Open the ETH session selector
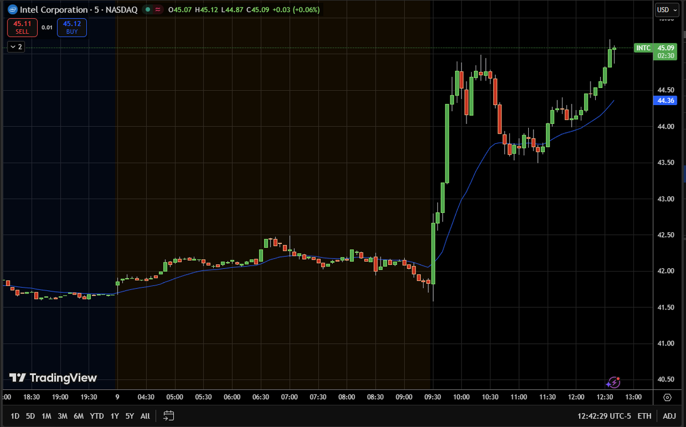Viewport: 686px width, 427px height. [x=644, y=416]
